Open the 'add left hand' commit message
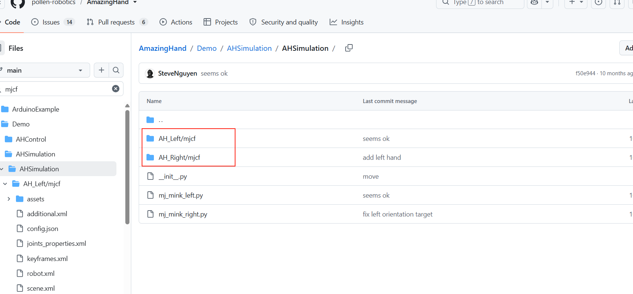The width and height of the screenshot is (633, 294). (x=382, y=158)
